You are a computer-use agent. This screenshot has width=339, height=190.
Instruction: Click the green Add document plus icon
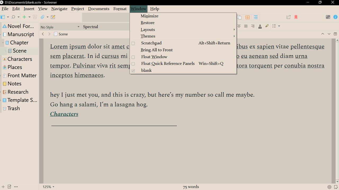point(24,17)
